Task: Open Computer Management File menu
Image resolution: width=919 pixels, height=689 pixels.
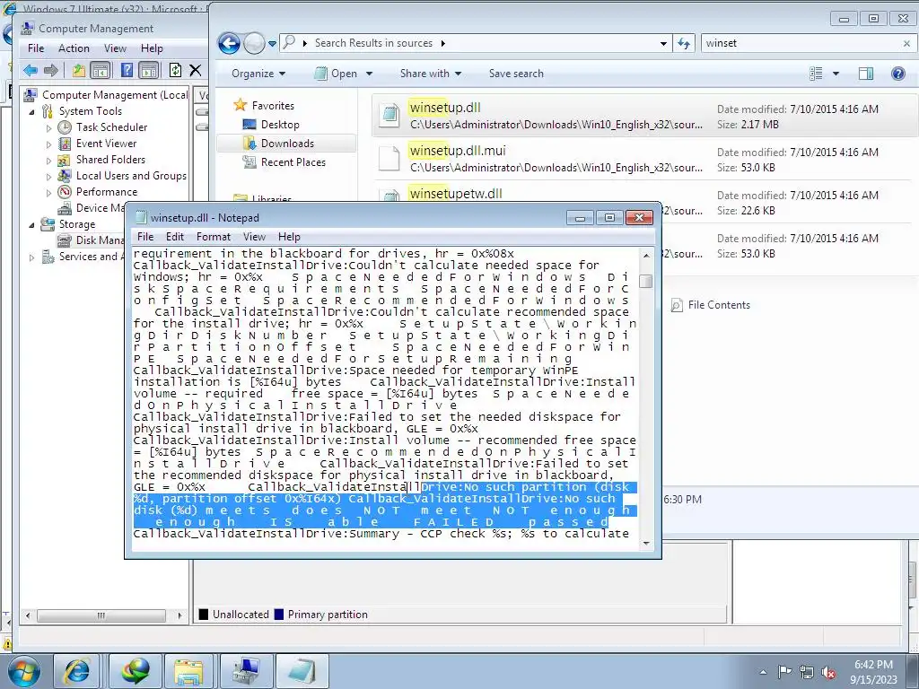Action: click(36, 48)
